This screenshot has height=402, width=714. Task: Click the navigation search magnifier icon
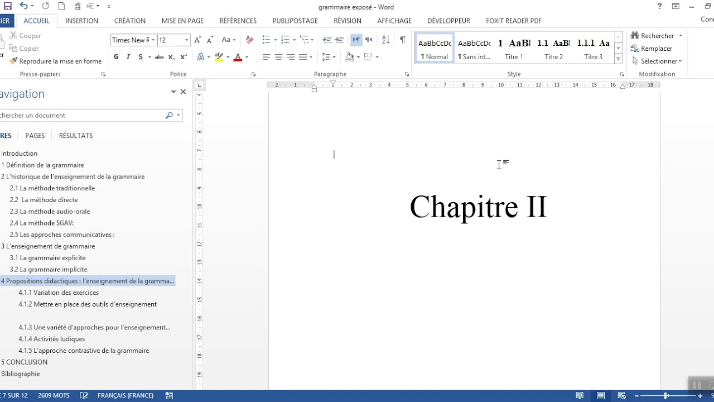point(169,116)
